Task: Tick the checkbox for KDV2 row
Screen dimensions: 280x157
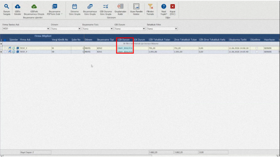Action: 5,48
